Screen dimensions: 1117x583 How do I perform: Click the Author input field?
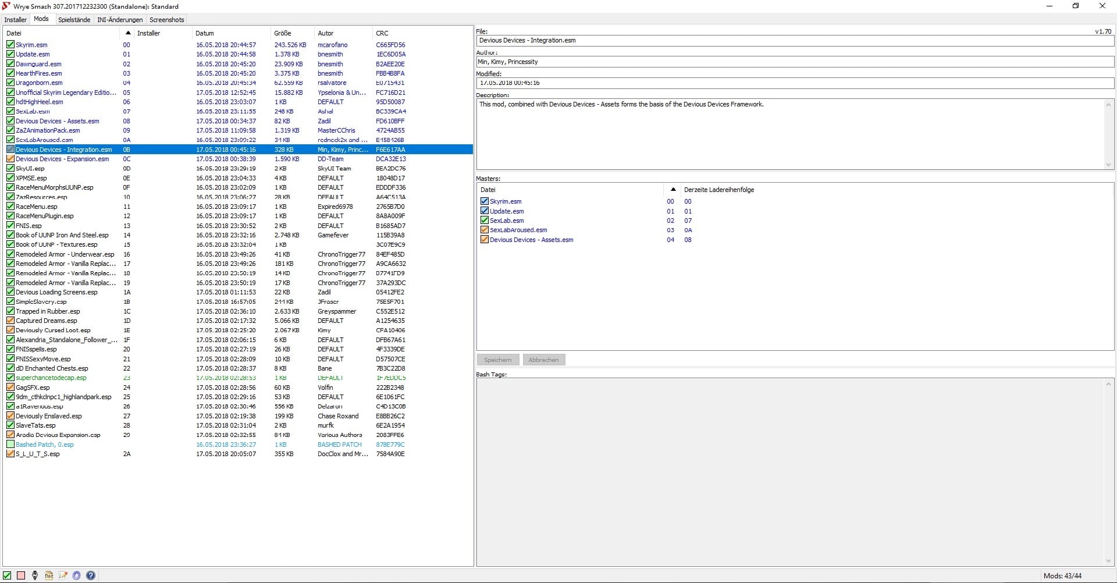[x=795, y=62]
